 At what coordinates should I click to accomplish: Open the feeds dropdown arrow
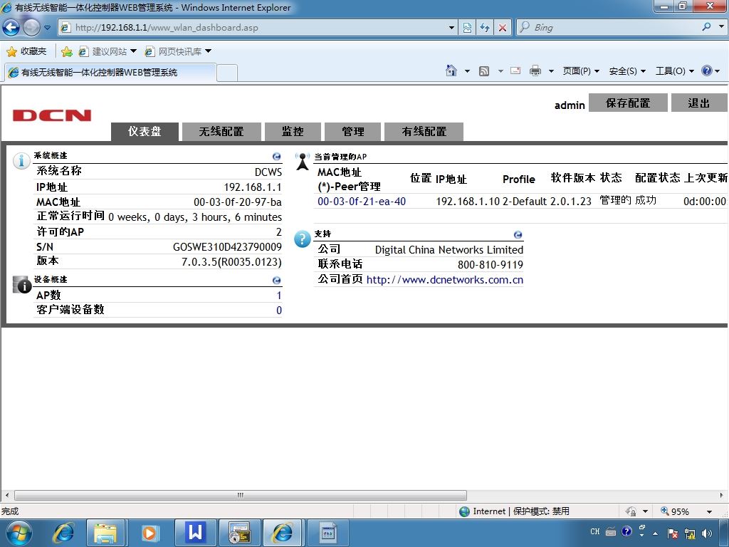click(x=500, y=71)
